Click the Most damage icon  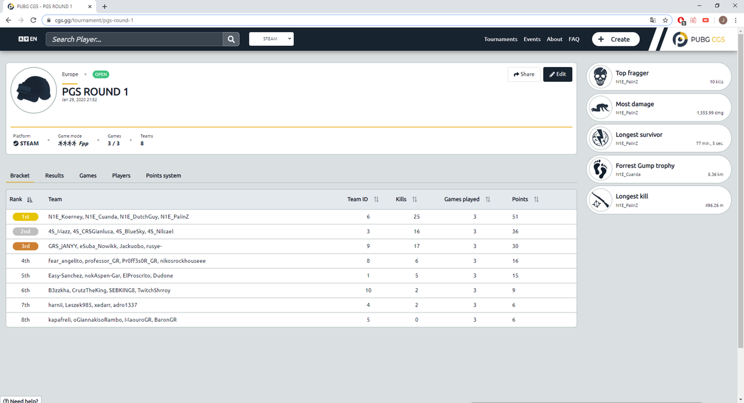[x=600, y=108]
